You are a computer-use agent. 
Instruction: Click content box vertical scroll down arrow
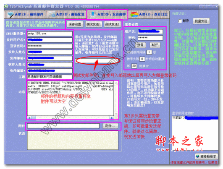point(116,114)
